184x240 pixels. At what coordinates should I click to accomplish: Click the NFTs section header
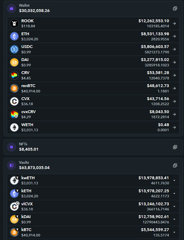[93, 147]
